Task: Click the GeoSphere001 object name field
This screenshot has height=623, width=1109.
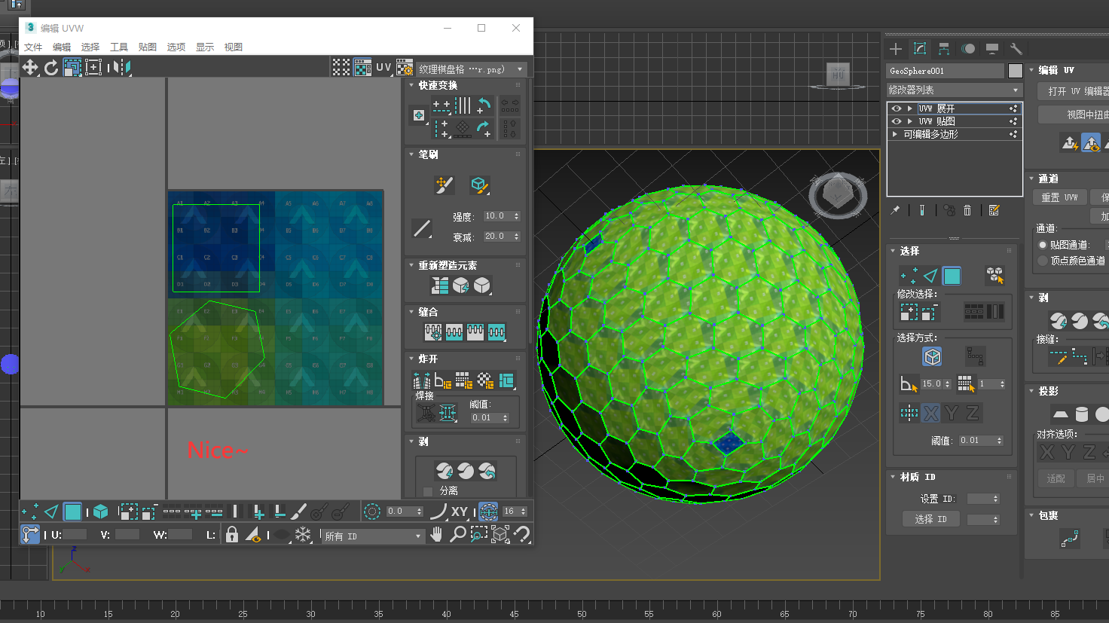Action: (946, 71)
